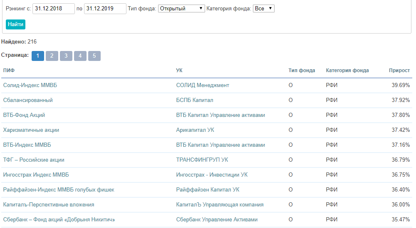Open the Райффайзен Капитал УК company link
416x228 pixels.
point(208,189)
